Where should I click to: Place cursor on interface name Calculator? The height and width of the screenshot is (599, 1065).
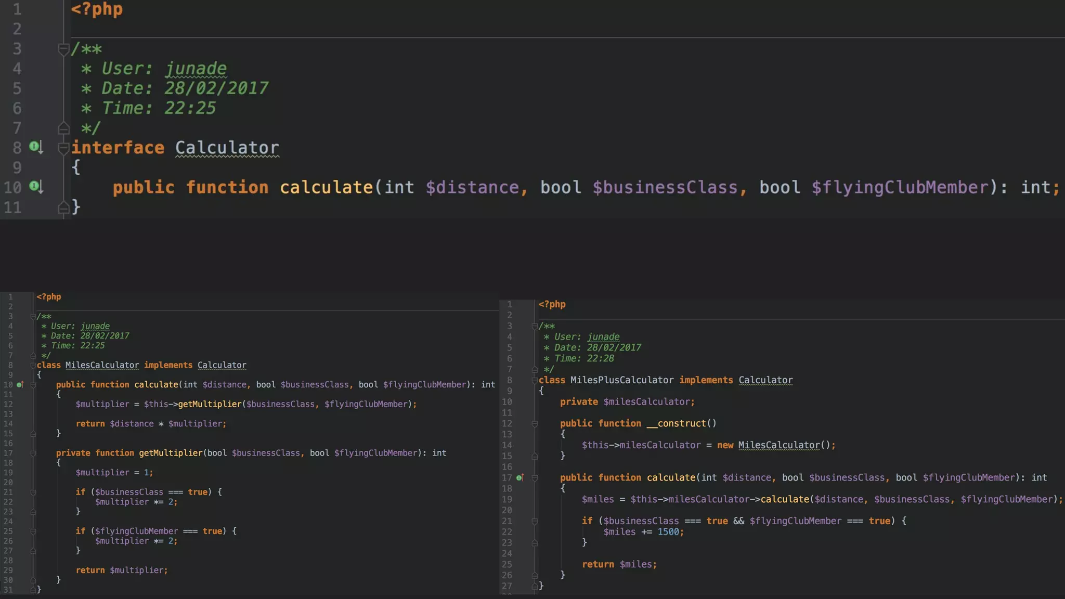click(x=227, y=148)
